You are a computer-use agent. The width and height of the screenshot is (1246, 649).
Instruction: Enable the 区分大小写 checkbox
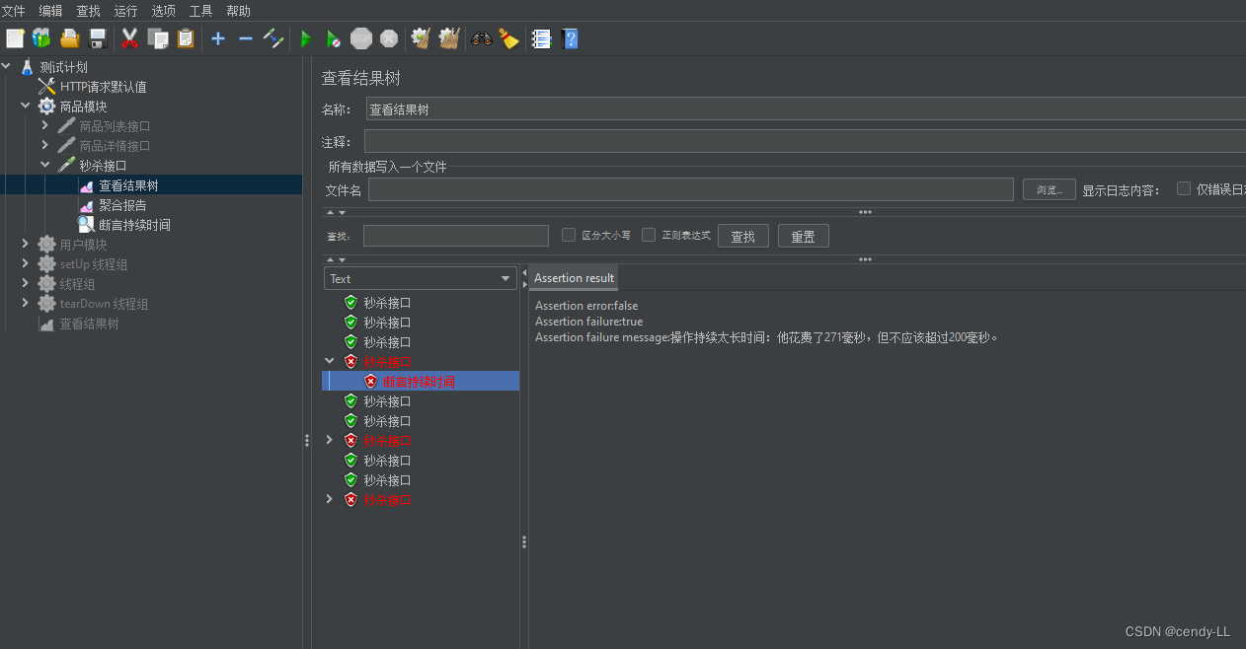click(x=569, y=235)
